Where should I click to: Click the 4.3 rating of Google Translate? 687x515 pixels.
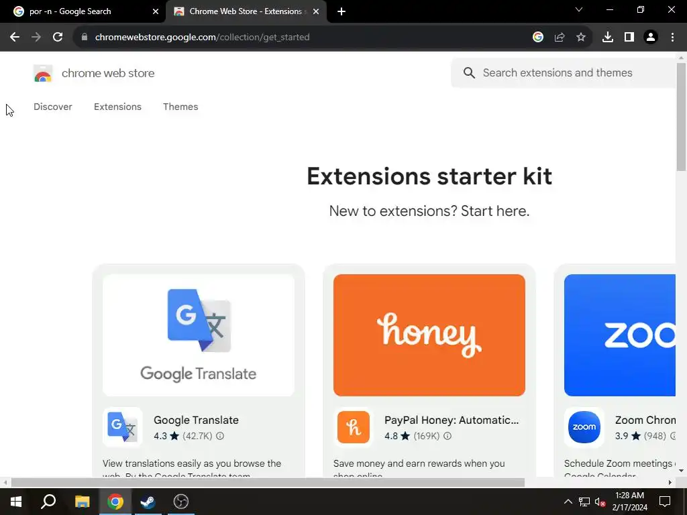click(x=166, y=436)
